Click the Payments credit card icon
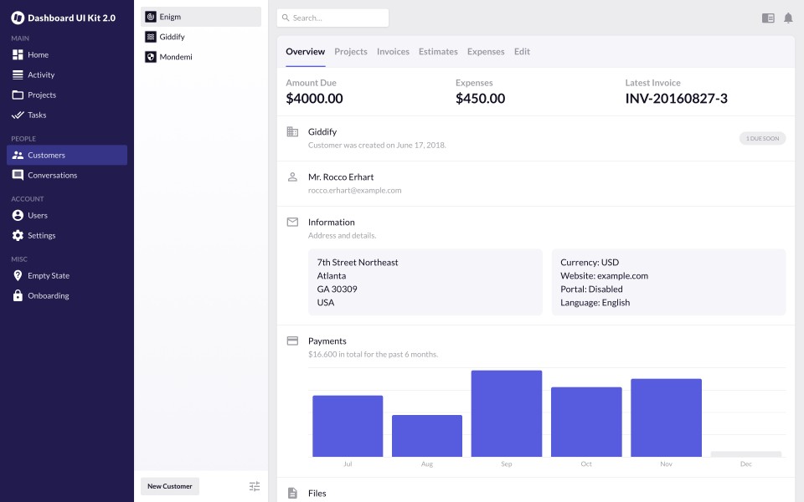The image size is (804, 502). coord(292,341)
